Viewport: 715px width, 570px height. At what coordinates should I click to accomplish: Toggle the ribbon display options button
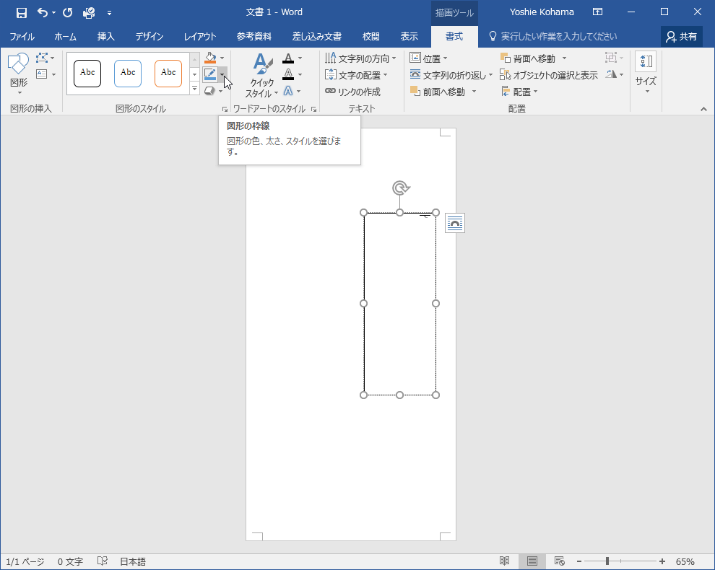tap(597, 12)
